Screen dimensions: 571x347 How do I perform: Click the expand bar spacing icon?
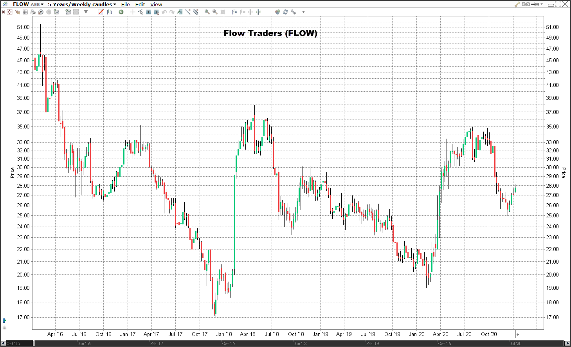[250, 12]
